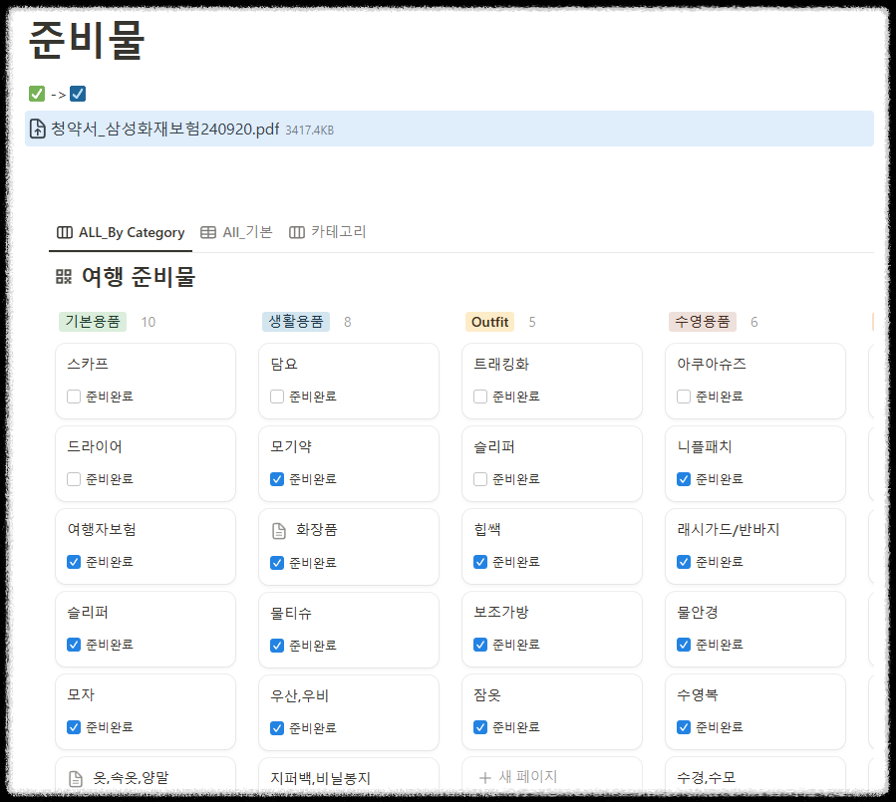Check 준비완료 on the 트래킹화 card
The height and width of the screenshot is (802, 896).
tap(479, 396)
